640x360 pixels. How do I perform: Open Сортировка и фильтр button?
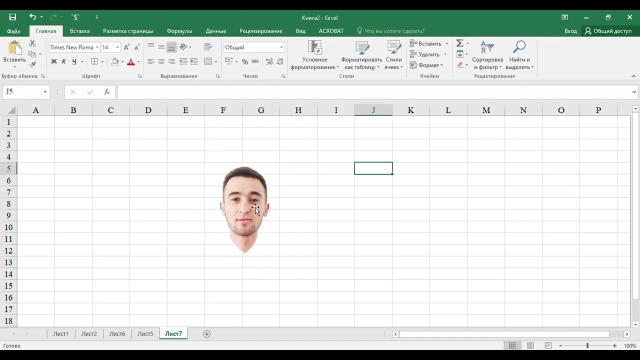[x=487, y=55]
